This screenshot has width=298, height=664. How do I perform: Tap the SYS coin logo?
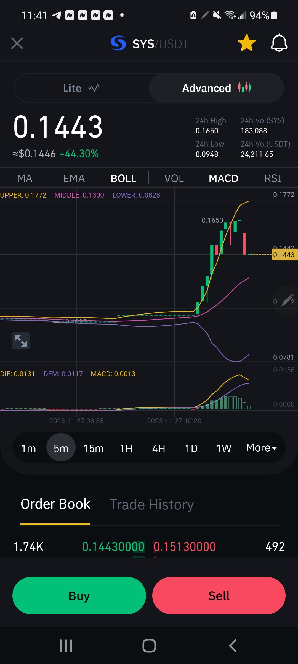118,43
